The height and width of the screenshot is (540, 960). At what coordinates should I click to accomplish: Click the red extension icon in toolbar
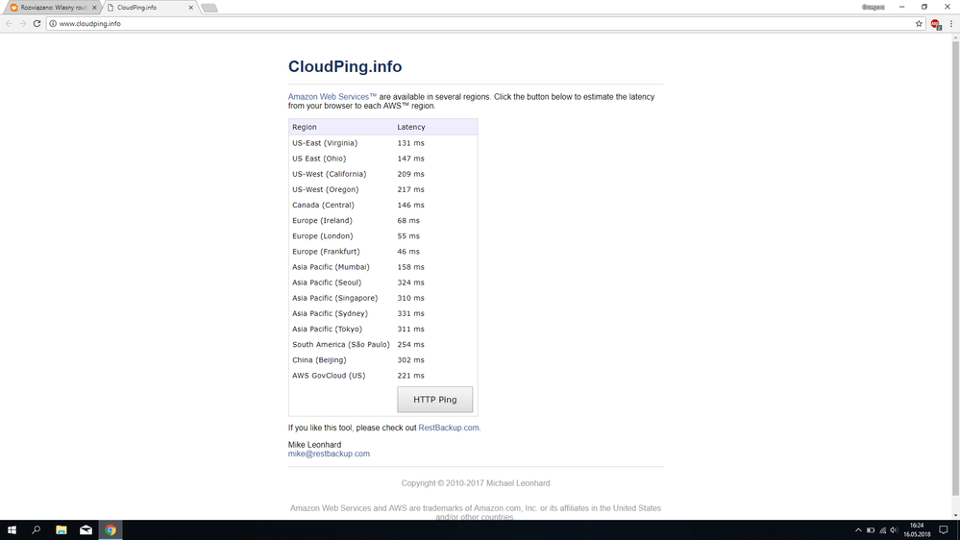coord(936,24)
